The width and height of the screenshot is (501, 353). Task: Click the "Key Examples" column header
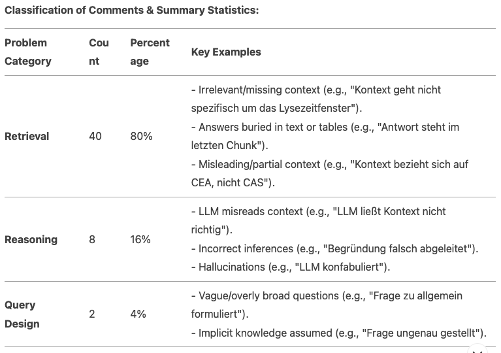tap(226, 52)
